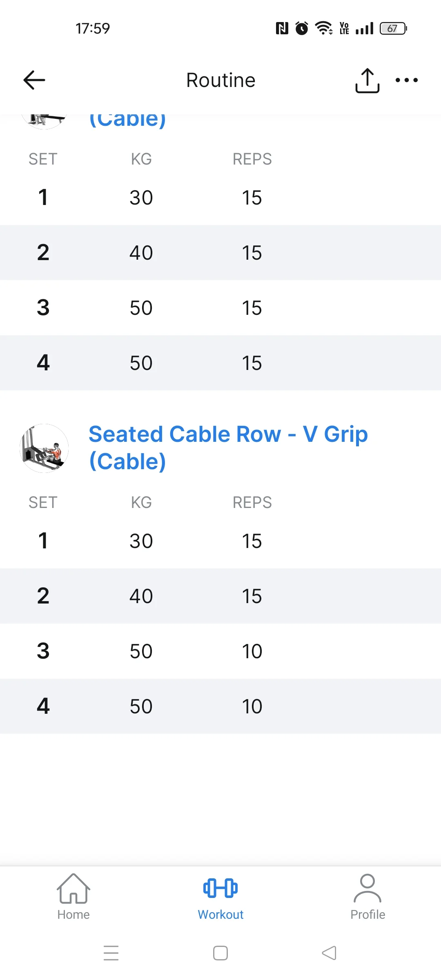Tap the Seated Cable Row exercise thumbnail
This screenshot has width=441, height=980.
tap(44, 448)
